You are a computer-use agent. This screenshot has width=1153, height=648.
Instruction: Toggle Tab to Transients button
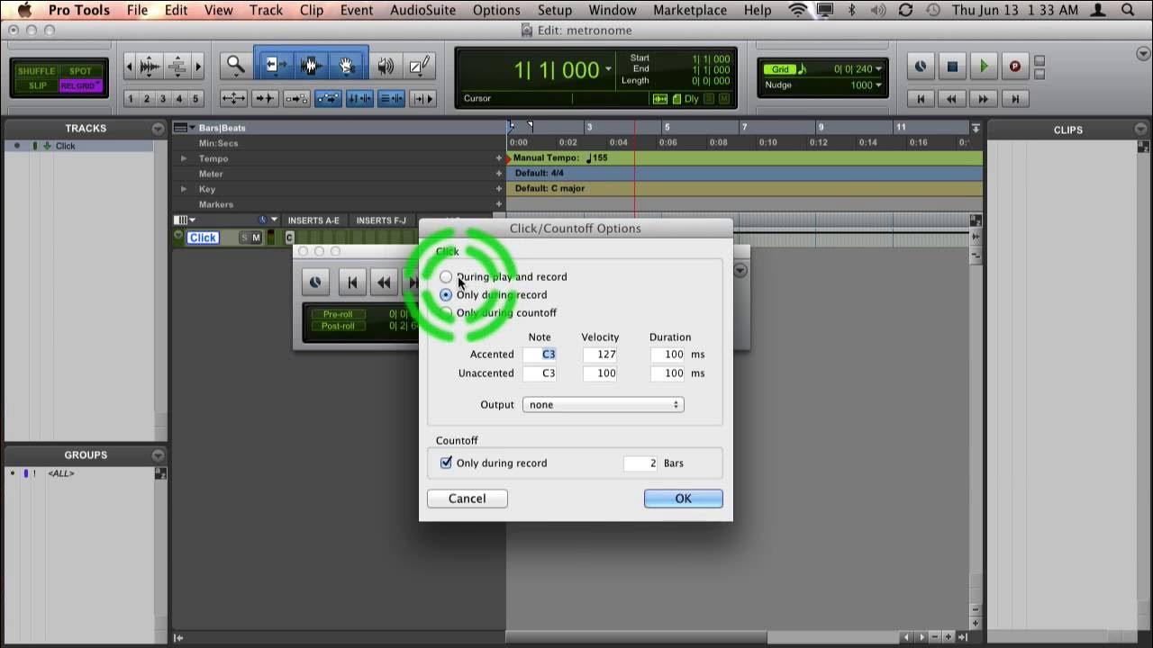[265, 99]
